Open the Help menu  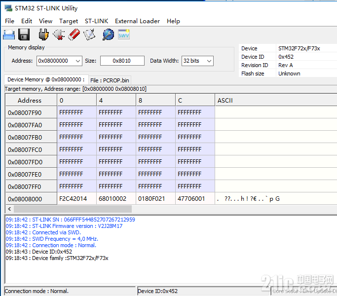click(173, 21)
